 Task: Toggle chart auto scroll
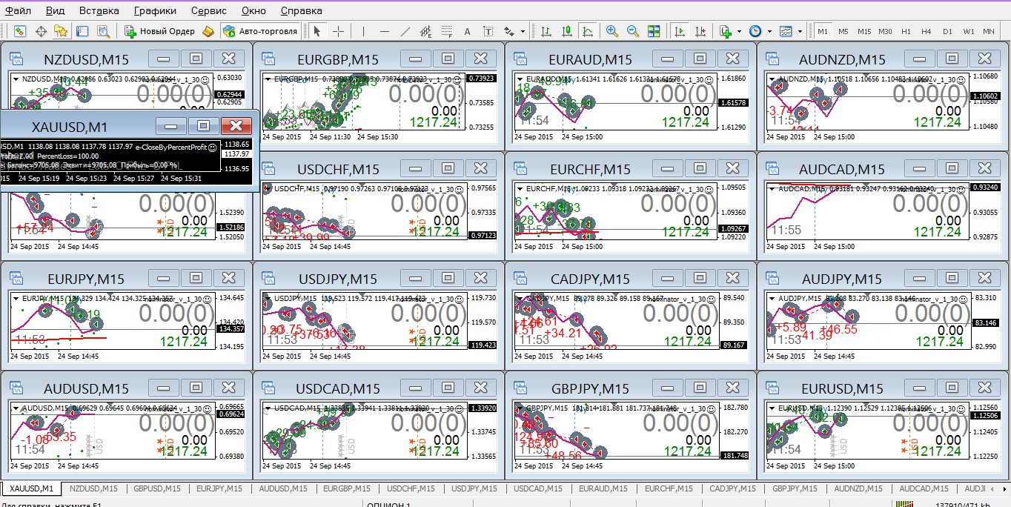pyautogui.click(x=679, y=31)
